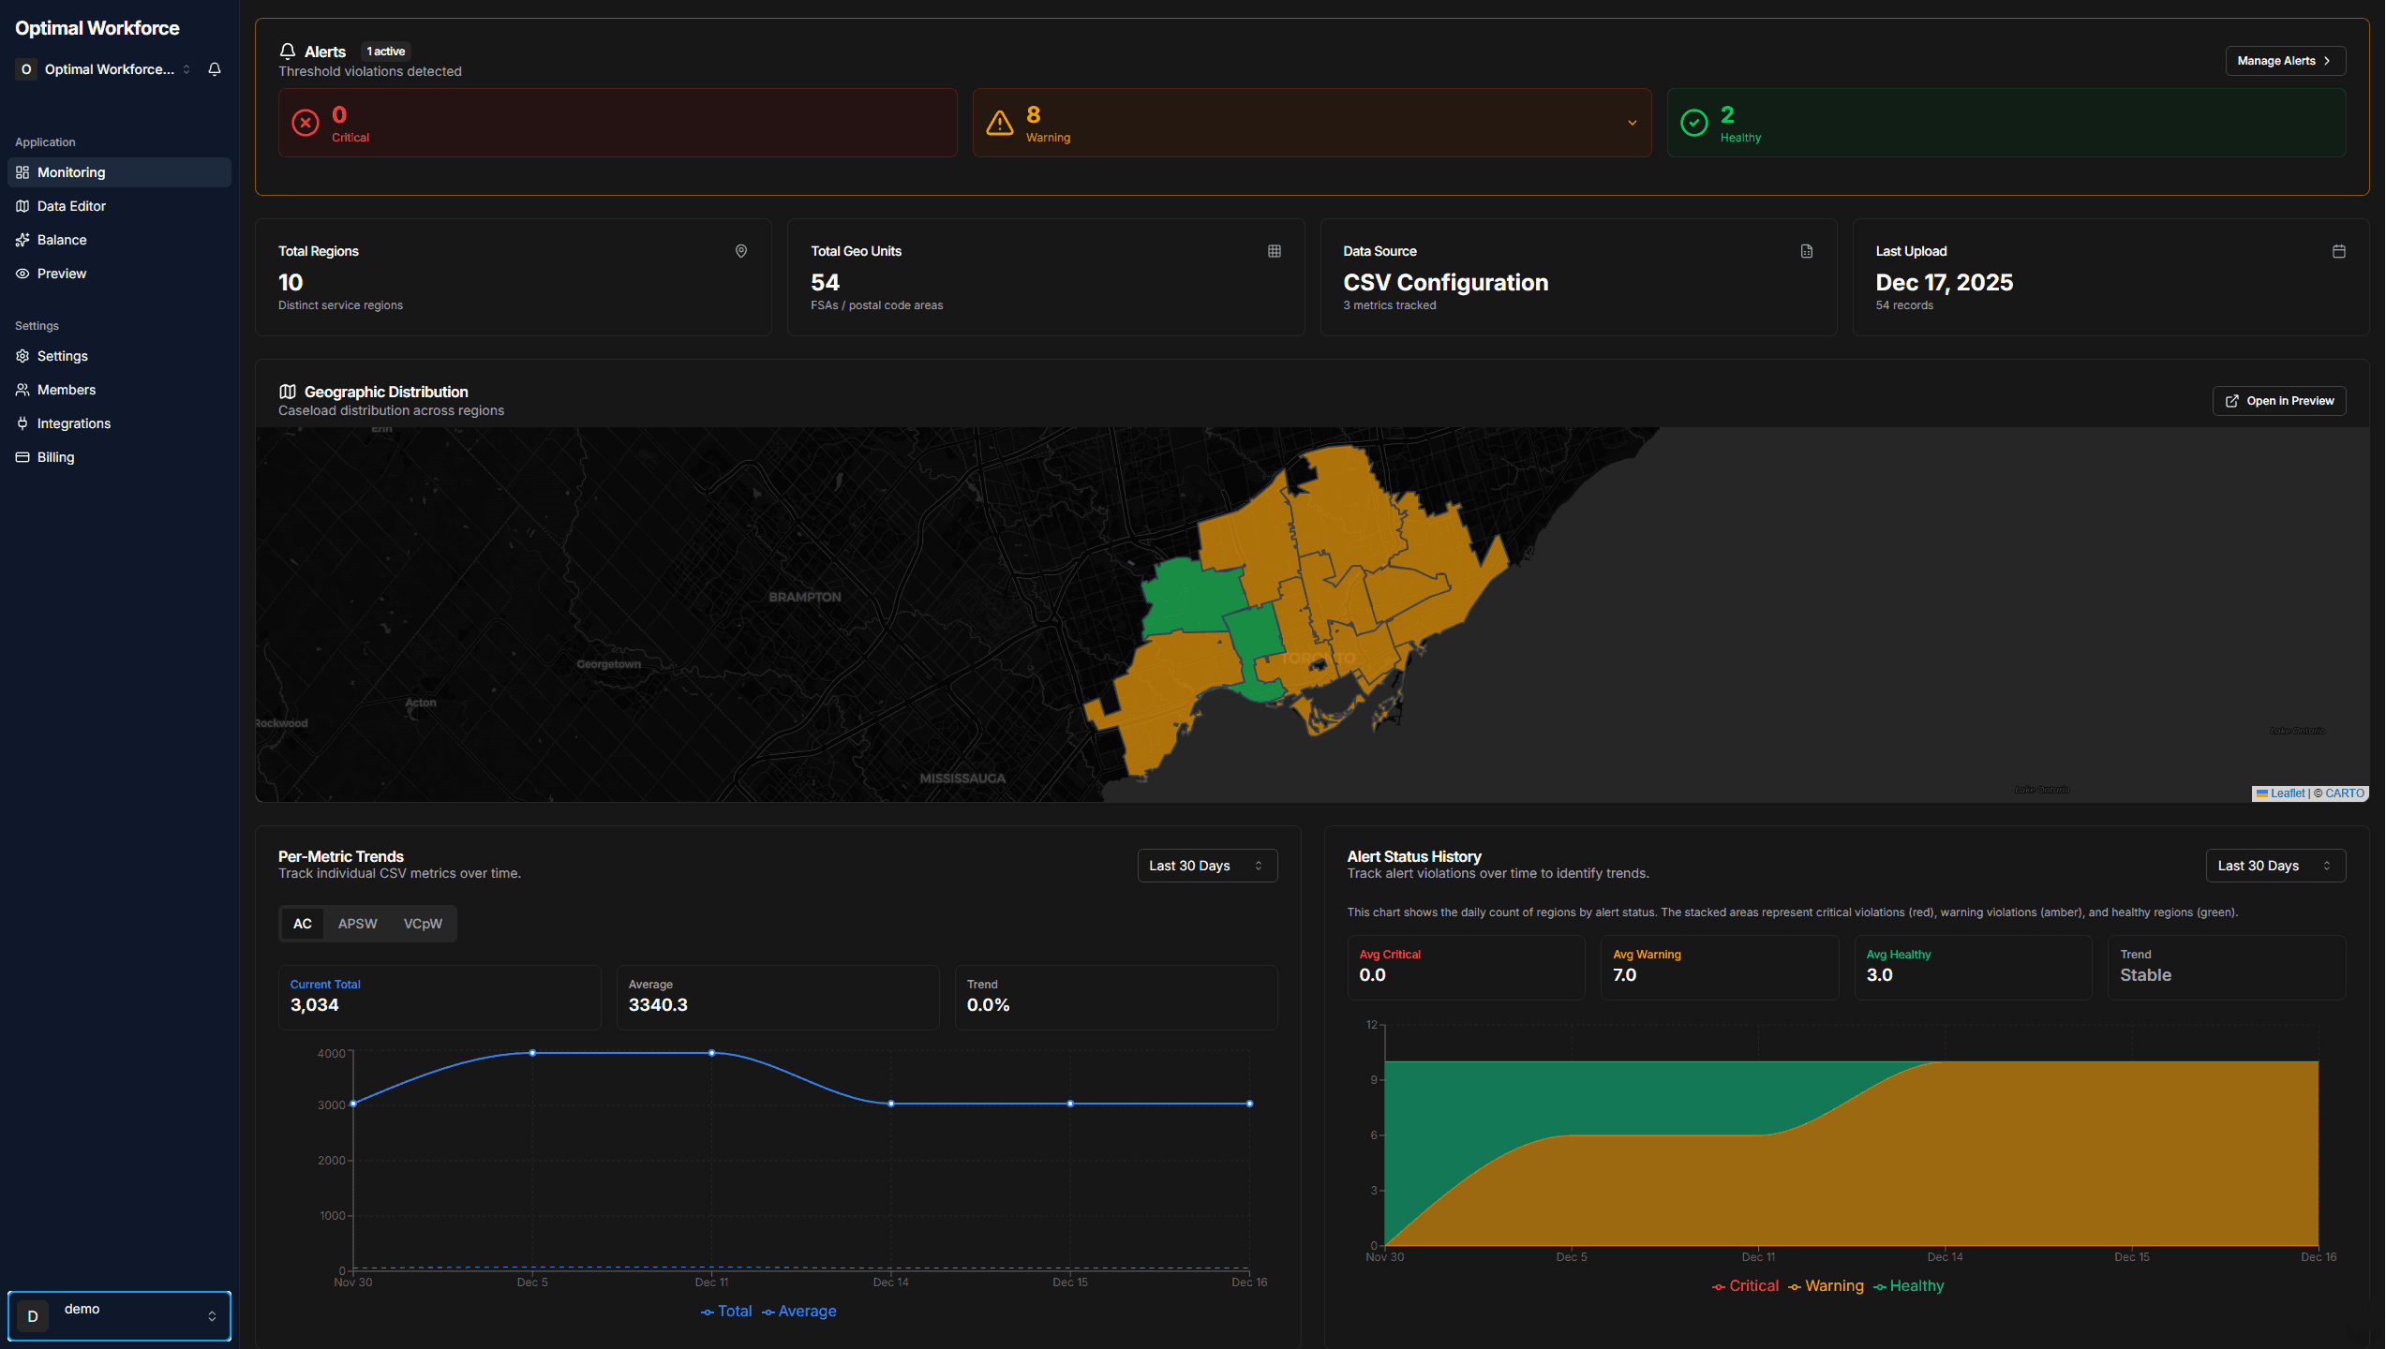Click the notification bell icon
This screenshot has height=1349, width=2386.
click(x=215, y=68)
